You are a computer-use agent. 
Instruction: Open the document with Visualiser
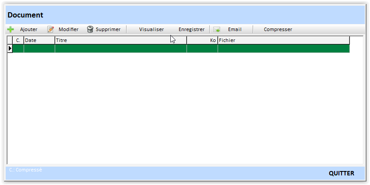coord(151,29)
